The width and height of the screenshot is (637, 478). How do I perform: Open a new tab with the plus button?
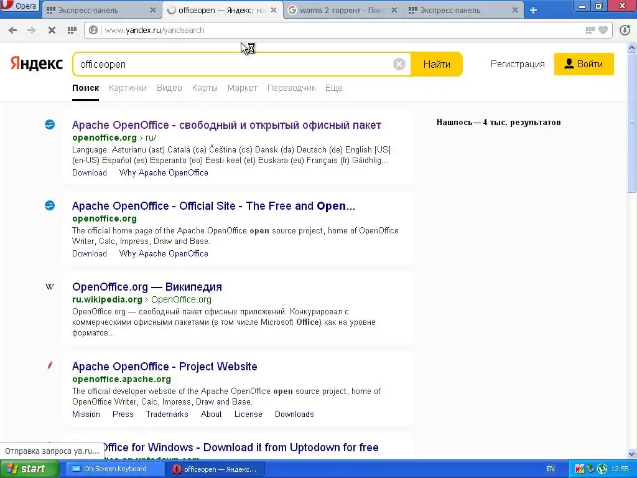coord(533,10)
